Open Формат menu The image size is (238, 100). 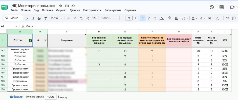point(61,10)
